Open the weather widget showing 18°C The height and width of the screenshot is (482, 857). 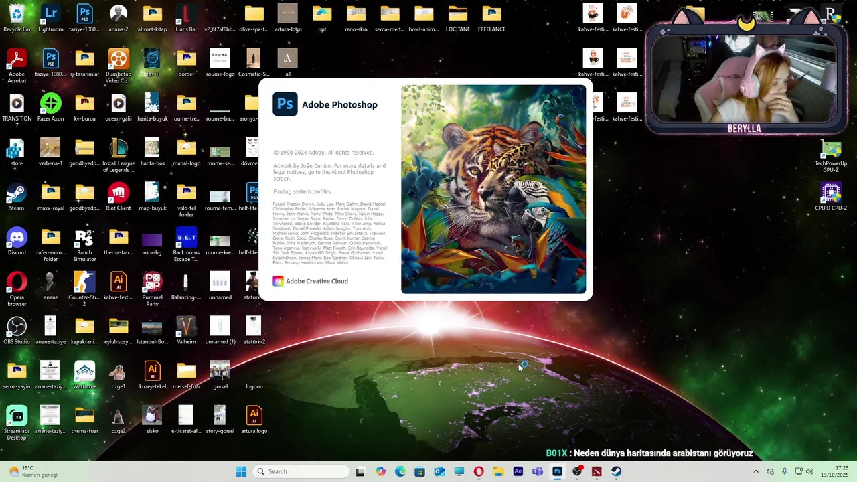33,471
